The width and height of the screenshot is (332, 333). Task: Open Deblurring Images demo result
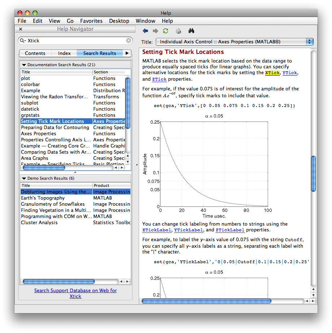(x=75, y=192)
